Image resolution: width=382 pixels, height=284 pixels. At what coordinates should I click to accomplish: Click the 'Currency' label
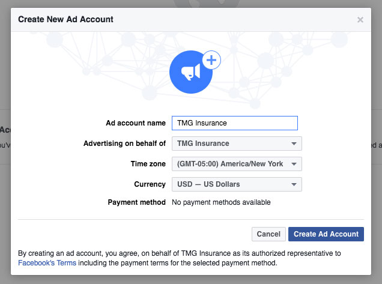click(150, 184)
